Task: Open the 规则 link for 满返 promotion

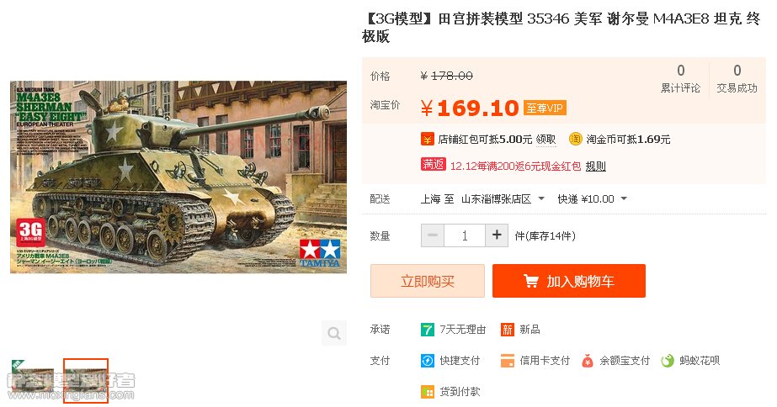Action: (596, 166)
